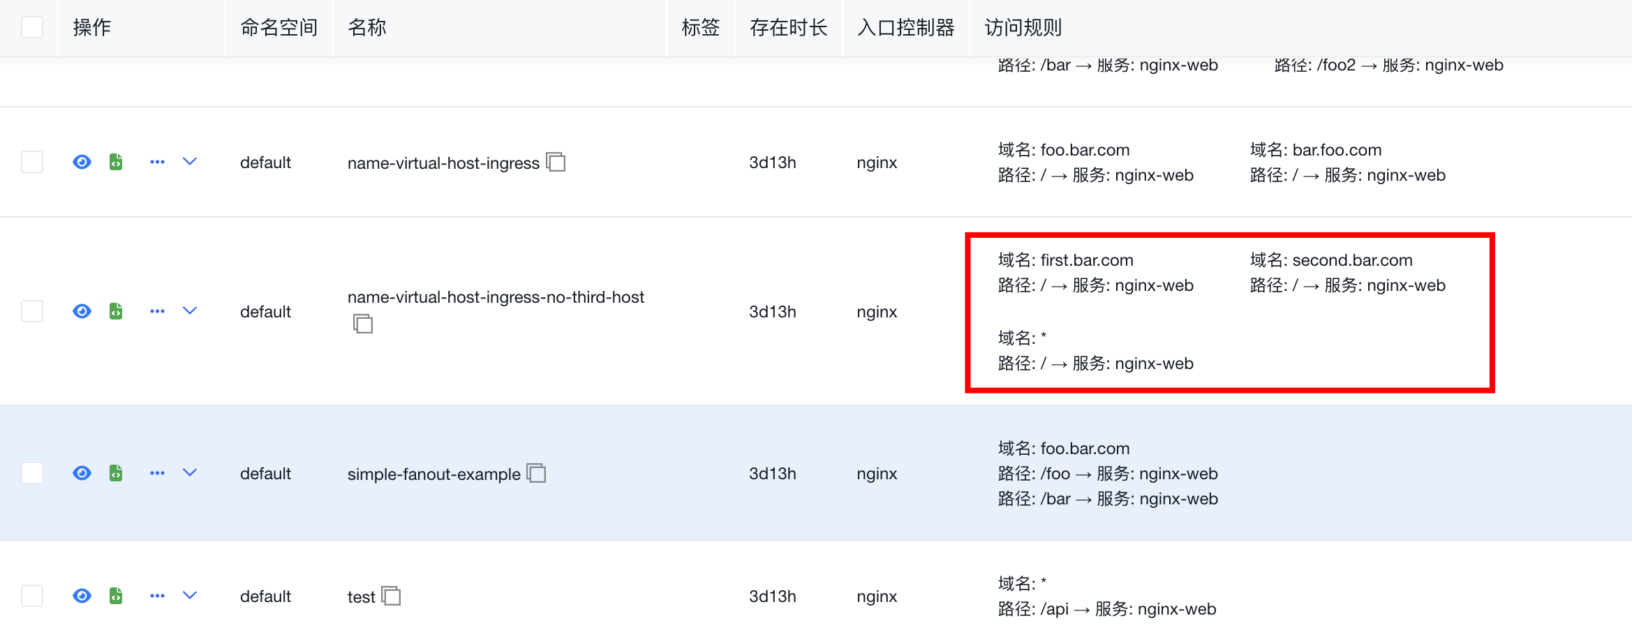
Task: View simple-fanout-example with the eye icon
Action: [82, 473]
